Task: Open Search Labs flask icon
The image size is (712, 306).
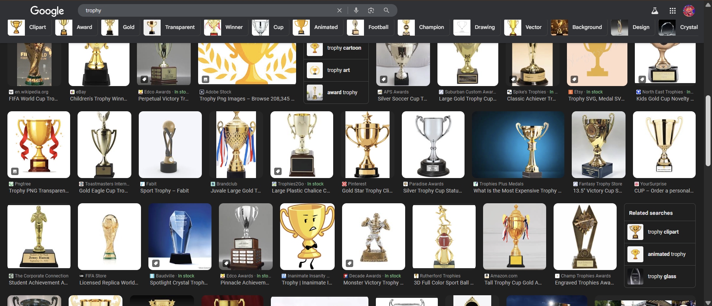Action: tap(655, 11)
